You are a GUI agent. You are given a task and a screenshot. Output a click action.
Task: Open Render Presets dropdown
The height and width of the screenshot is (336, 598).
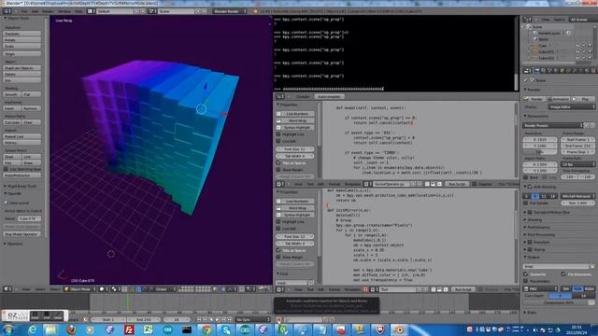[553, 125]
